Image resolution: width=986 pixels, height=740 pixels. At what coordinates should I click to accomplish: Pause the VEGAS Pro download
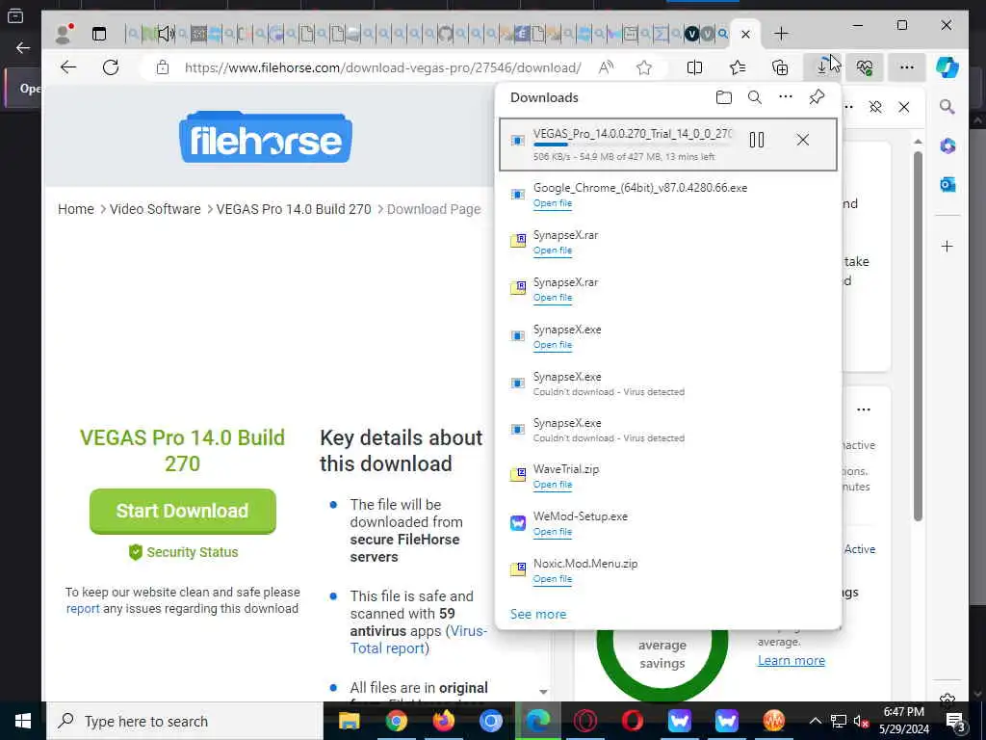pos(757,140)
